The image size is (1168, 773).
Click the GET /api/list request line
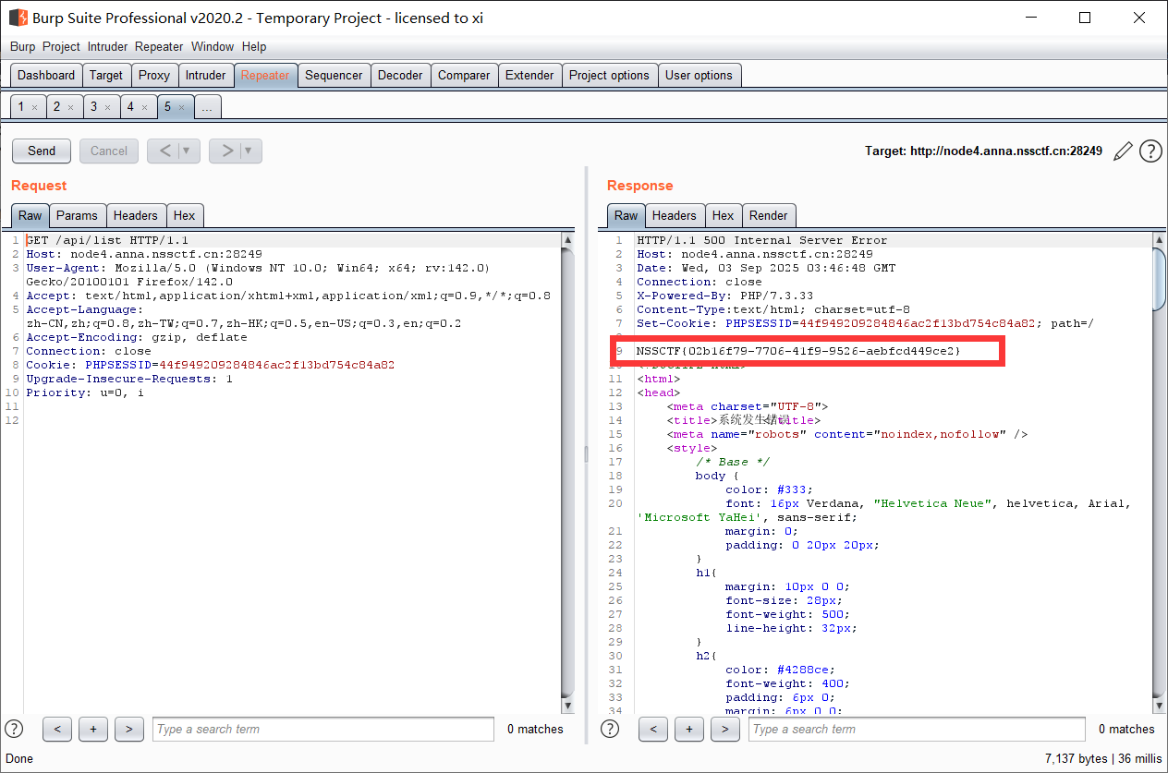[x=107, y=240]
